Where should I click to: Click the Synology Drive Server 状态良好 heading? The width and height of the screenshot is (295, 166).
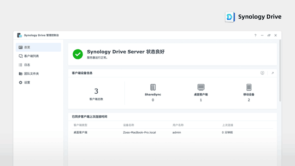click(126, 52)
